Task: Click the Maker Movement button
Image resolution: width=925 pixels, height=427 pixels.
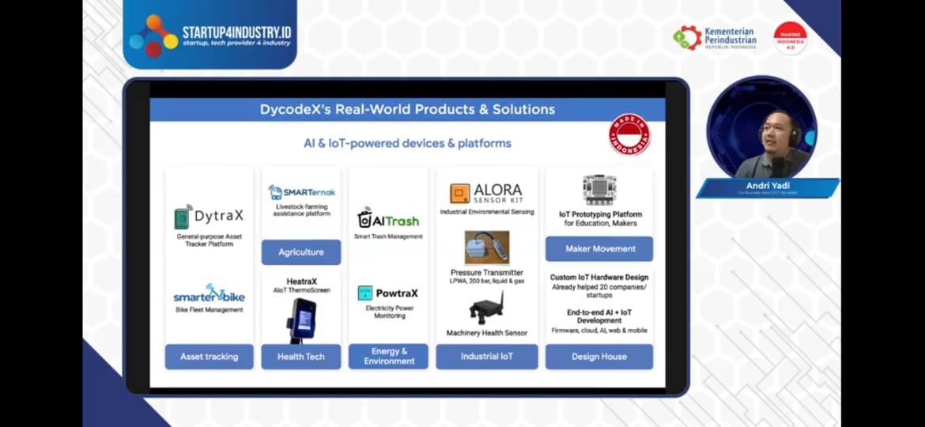Action: pos(599,248)
